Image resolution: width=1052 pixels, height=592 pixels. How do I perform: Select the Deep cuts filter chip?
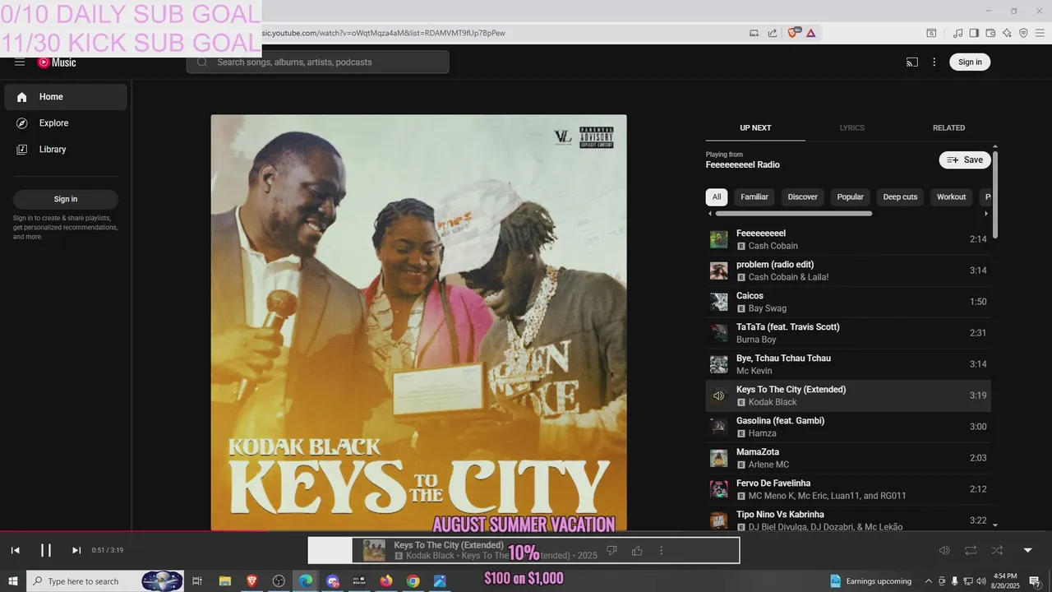point(900,197)
